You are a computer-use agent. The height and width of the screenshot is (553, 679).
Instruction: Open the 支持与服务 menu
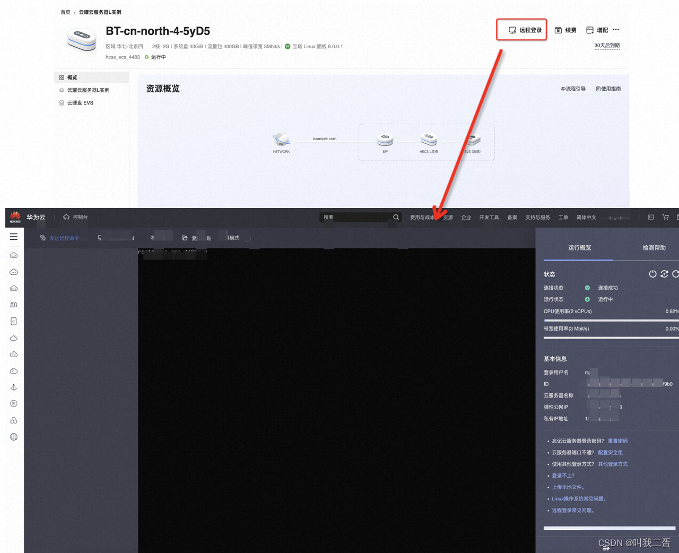click(x=537, y=218)
